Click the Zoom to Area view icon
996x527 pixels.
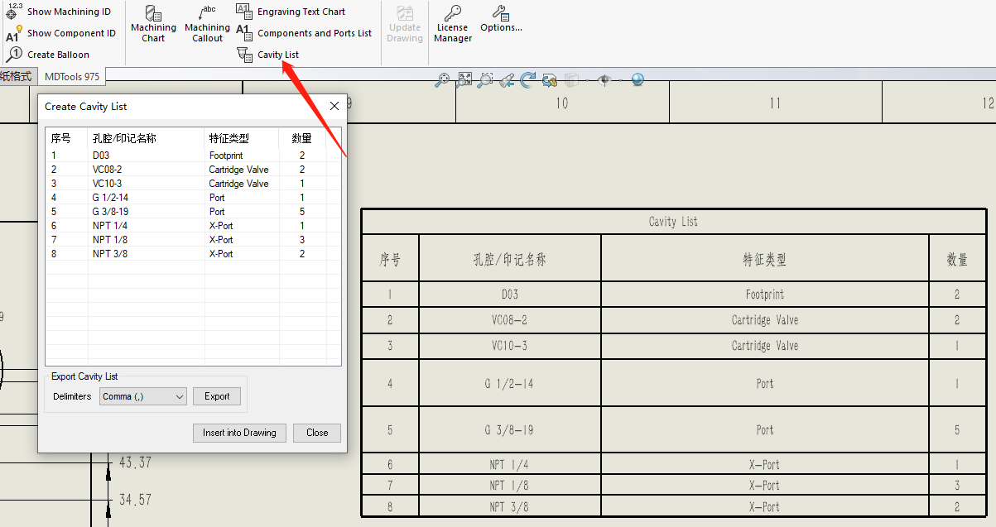click(x=485, y=79)
